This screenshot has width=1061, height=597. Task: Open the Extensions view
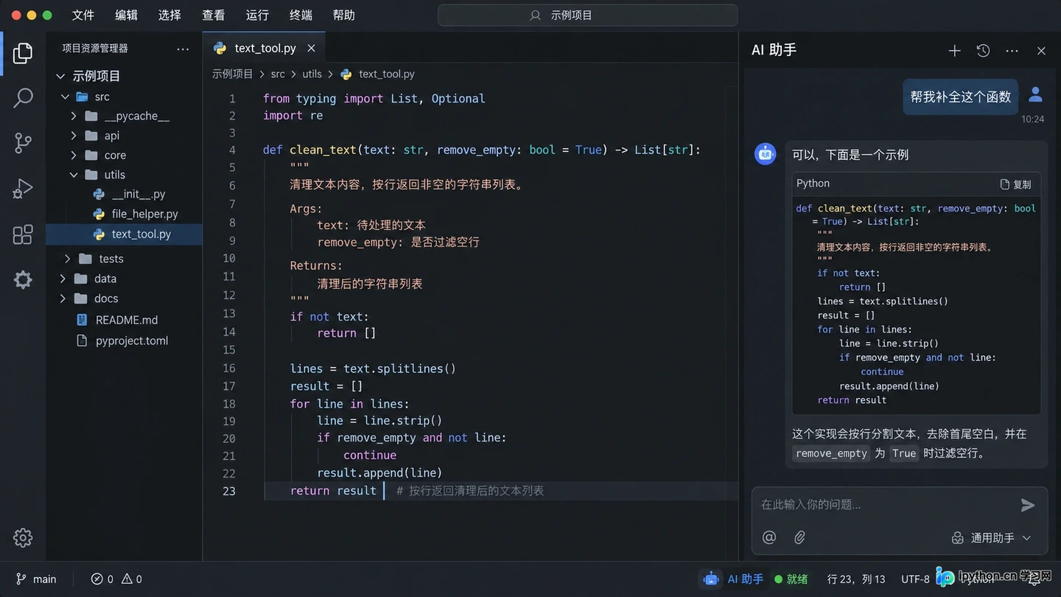(23, 234)
